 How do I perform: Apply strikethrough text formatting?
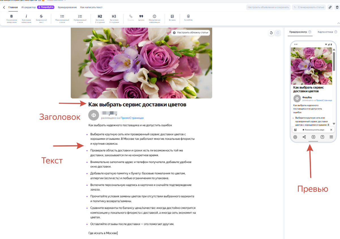pyautogui.click(x=42, y=18)
